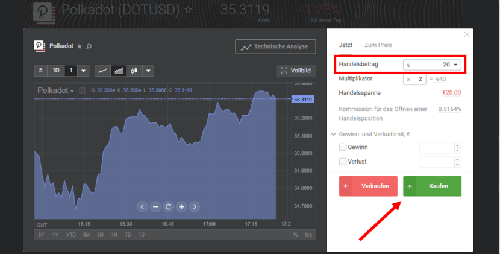Image resolution: width=500 pixels, height=254 pixels.
Task: Pan chart left with arrow control
Action: (x=142, y=207)
